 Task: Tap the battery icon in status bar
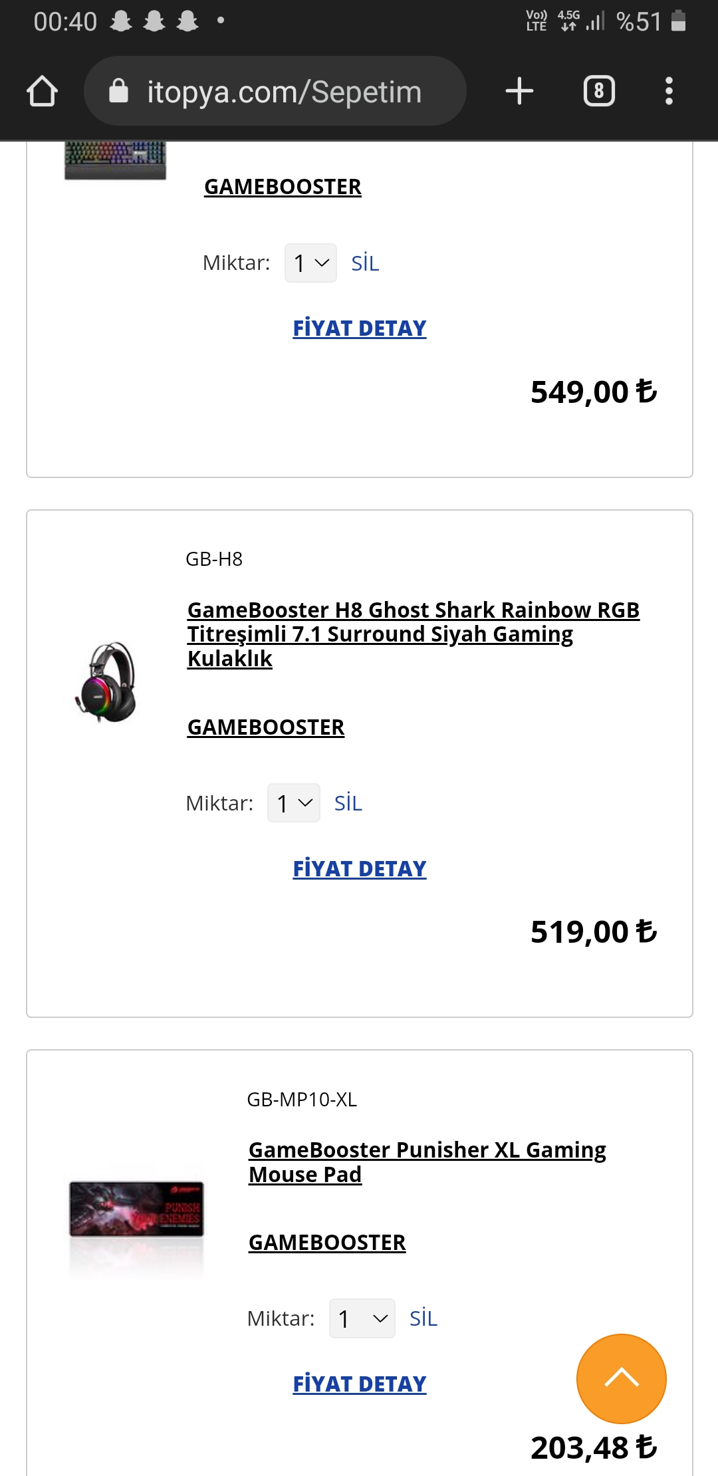[x=678, y=21]
